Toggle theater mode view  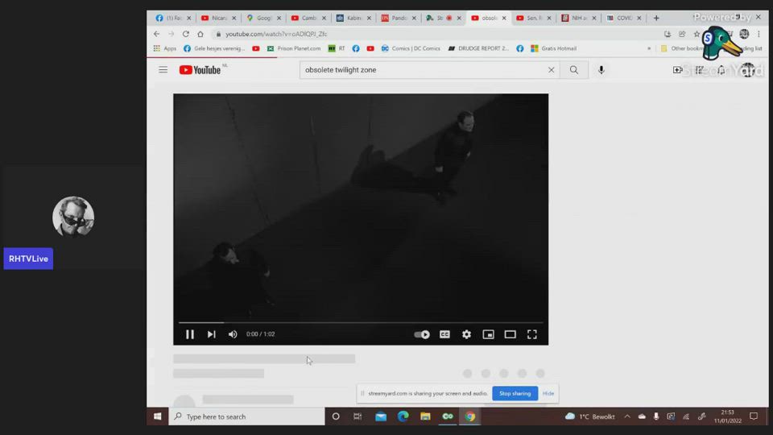[x=510, y=334]
